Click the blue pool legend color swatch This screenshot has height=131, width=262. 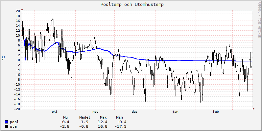coord(7,122)
